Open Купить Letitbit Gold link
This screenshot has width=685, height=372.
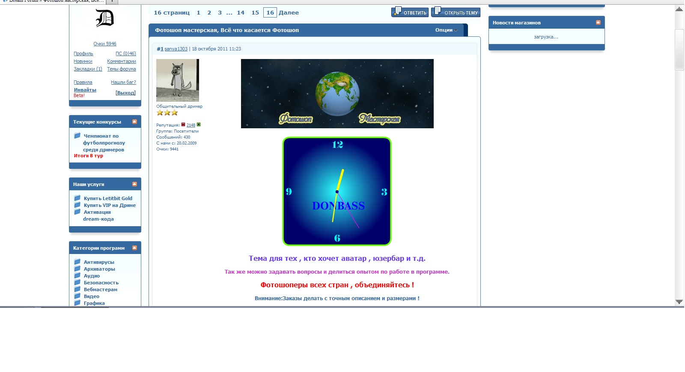(x=108, y=198)
